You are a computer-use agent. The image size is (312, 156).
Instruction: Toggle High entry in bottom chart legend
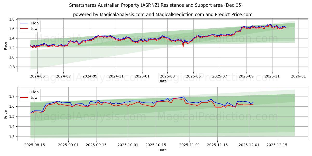(29, 92)
